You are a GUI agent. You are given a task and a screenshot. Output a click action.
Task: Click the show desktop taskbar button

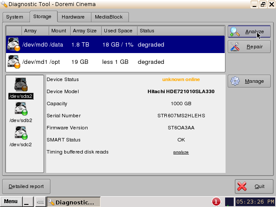[28, 201]
